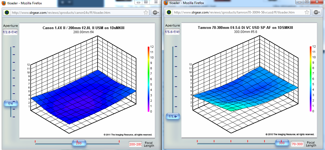Maximize the right Firefox window
The width and height of the screenshot is (325, 150).
[307, 2]
